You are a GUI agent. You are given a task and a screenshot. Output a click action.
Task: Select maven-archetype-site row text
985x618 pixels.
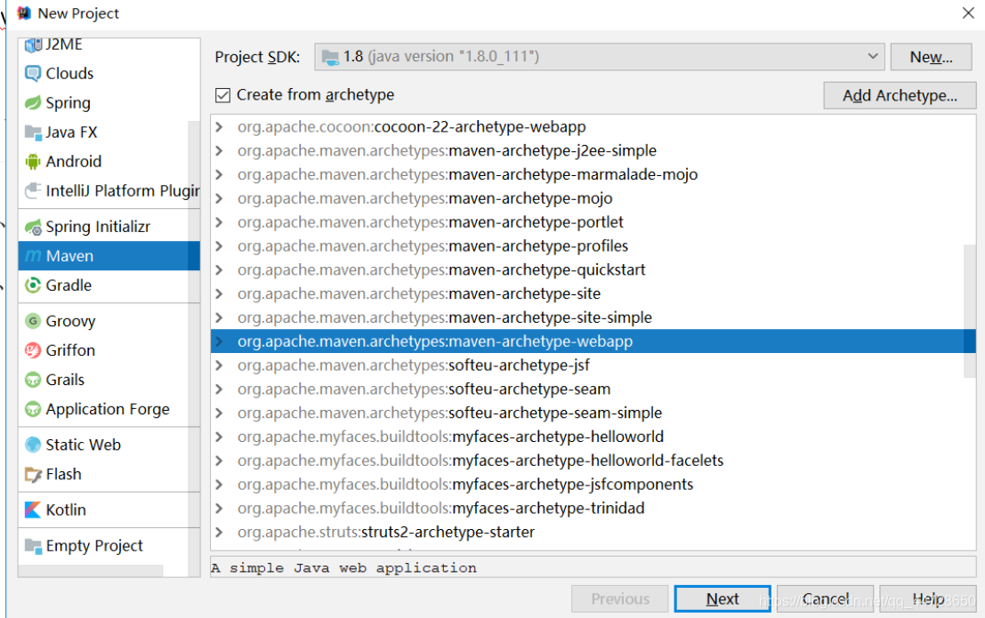419,294
